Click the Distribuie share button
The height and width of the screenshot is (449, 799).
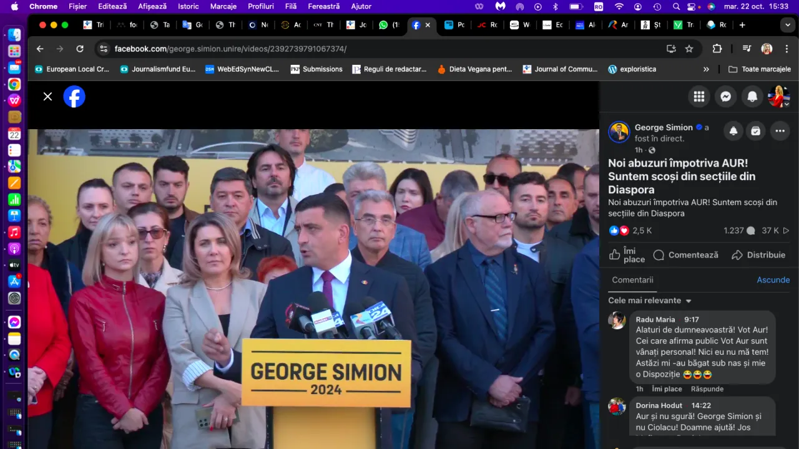pos(758,255)
